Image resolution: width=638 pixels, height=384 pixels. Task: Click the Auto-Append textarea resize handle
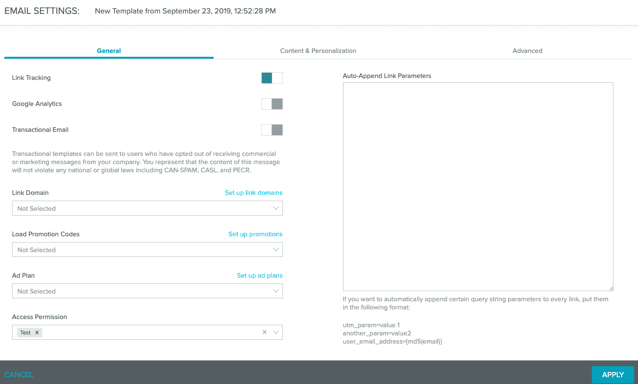[611, 288]
